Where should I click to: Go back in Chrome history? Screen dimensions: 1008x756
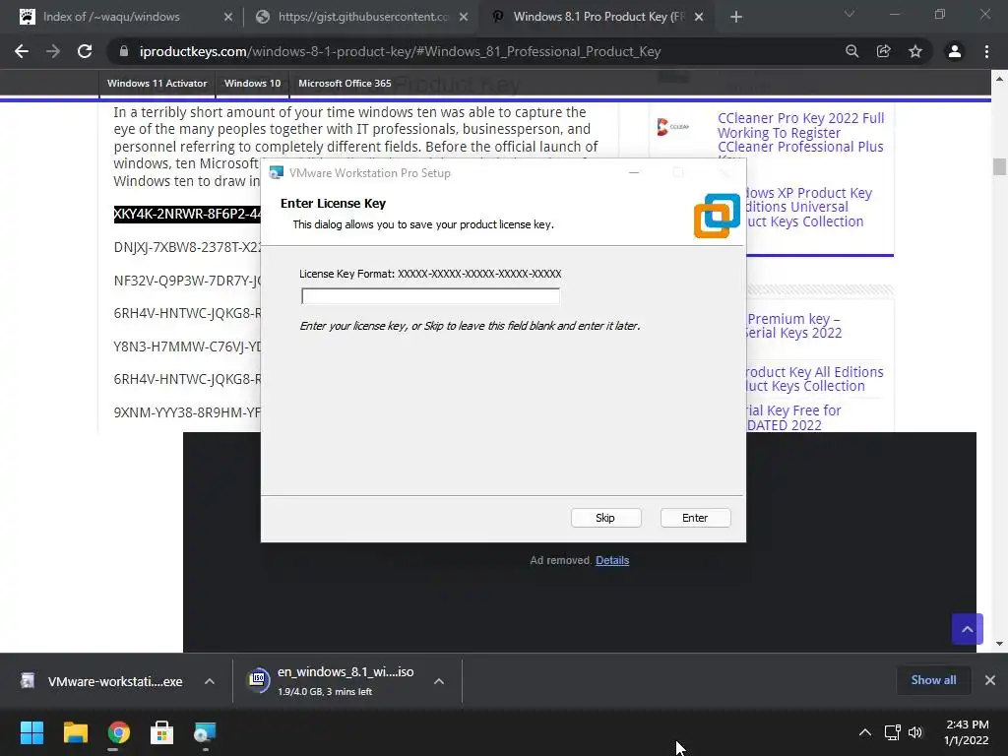click(x=22, y=51)
